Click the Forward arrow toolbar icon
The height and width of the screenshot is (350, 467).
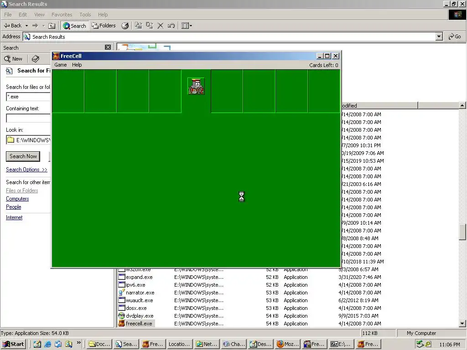(35, 26)
